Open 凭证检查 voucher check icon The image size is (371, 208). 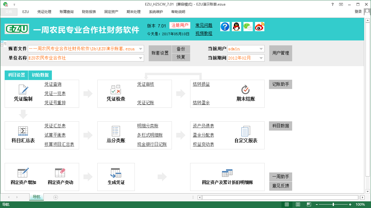tap(116, 90)
